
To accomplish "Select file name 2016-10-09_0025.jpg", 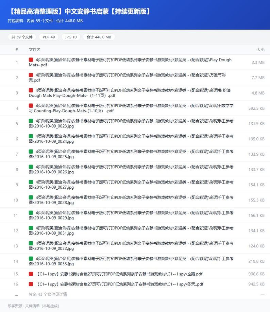I will point(131,154).
